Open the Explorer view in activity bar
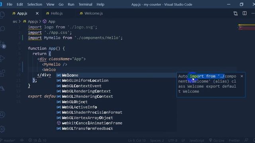This screenshot has height=143, width=255. (x=2, y=15)
